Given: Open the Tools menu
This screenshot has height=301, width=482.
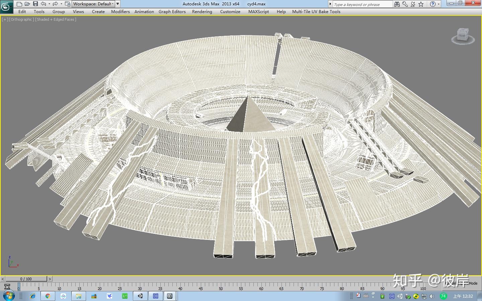Looking at the screenshot, I should [x=39, y=11].
